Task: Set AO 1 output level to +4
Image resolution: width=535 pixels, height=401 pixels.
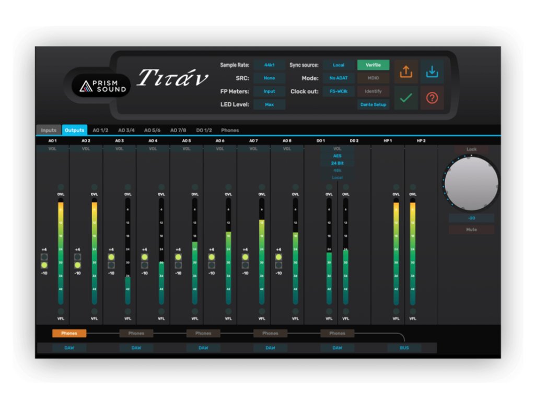Action: tap(44, 257)
